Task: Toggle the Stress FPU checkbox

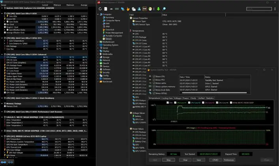Action: pyautogui.click(x=154, y=80)
